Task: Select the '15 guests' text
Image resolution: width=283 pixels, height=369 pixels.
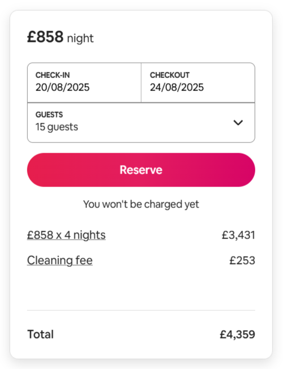Action: click(x=57, y=127)
